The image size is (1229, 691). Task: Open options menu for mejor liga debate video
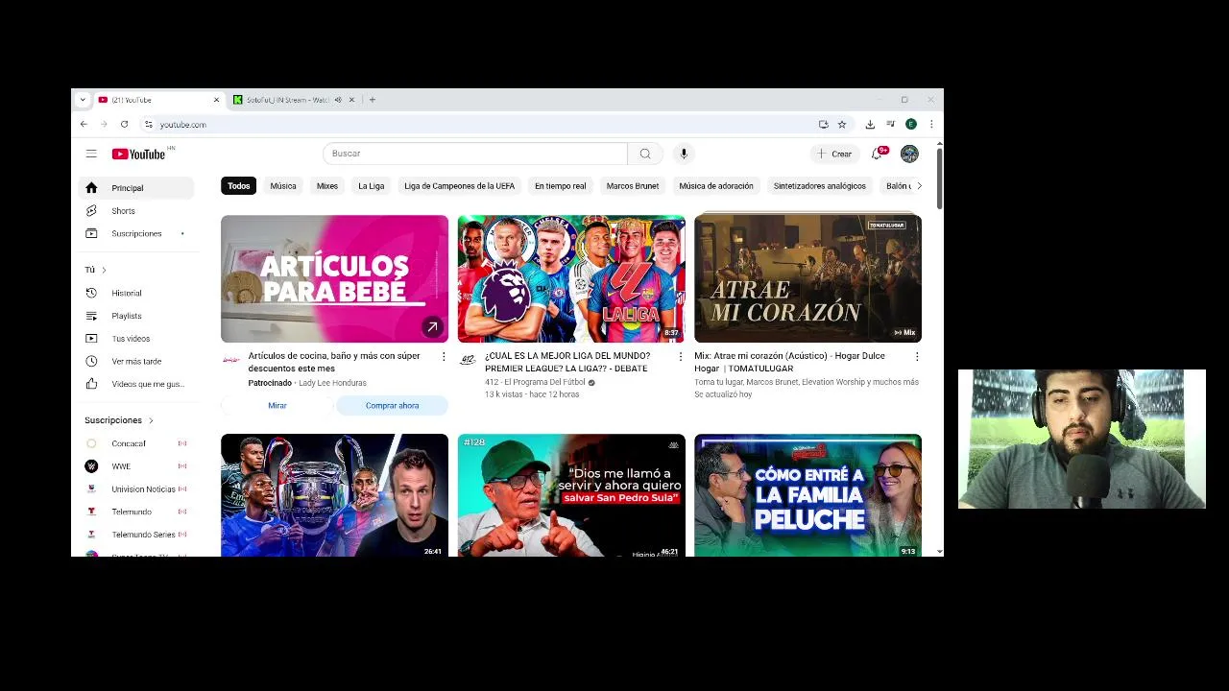pyautogui.click(x=680, y=357)
